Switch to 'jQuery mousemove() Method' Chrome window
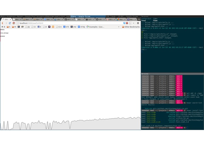 [x=18, y=16]
